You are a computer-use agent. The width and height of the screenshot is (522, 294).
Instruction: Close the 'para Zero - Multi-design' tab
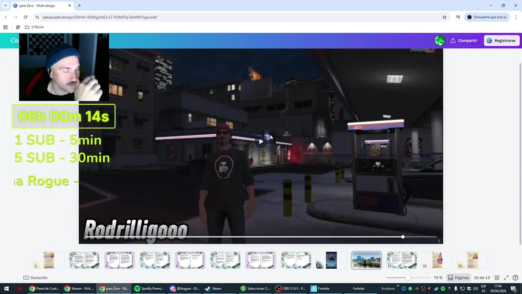pos(70,6)
